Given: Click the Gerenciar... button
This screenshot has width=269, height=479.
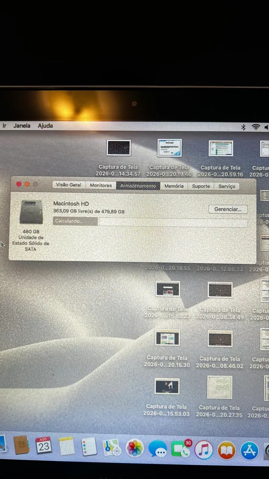Looking at the screenshot, I should 228,210.
